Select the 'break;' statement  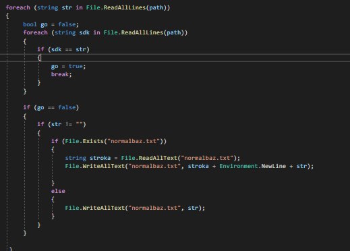[61, 74]
